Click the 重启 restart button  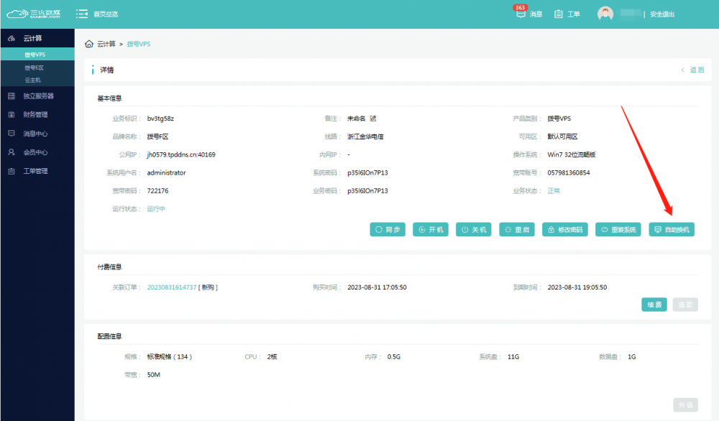[x=517, y=229]
